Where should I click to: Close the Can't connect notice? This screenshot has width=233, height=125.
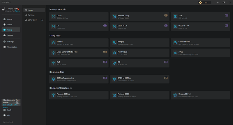19,101
